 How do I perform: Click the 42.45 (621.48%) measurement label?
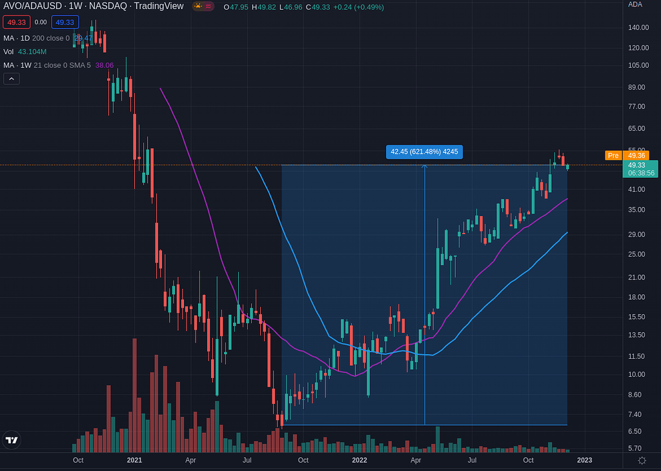(x=424, y=152)
